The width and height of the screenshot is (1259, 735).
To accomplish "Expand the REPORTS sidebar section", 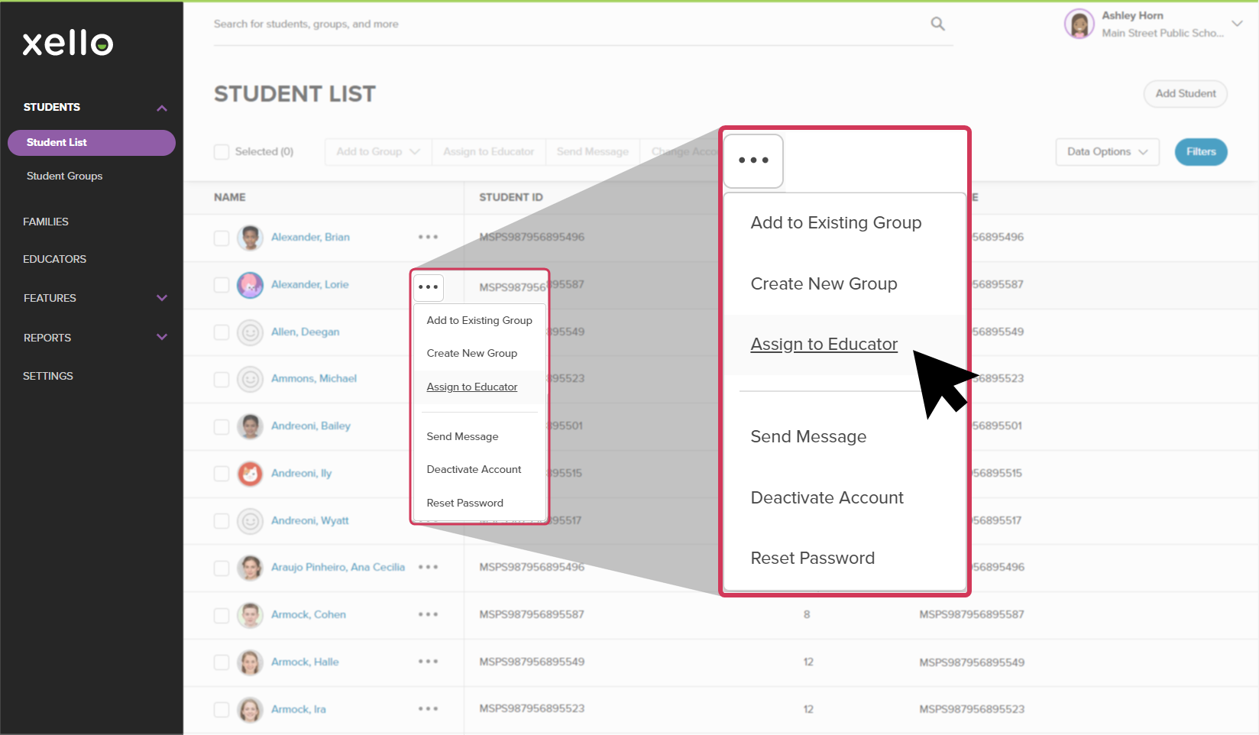I will [x=162, y=337].
